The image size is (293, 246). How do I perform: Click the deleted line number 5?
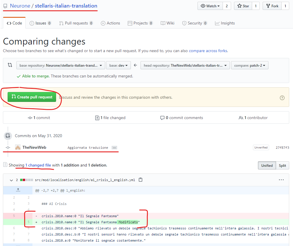tap(14, 216)
